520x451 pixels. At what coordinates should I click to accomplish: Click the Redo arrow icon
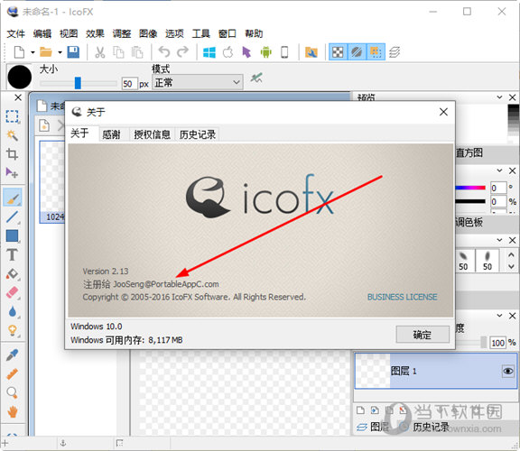pyautogui.click(x=182, y=51)
